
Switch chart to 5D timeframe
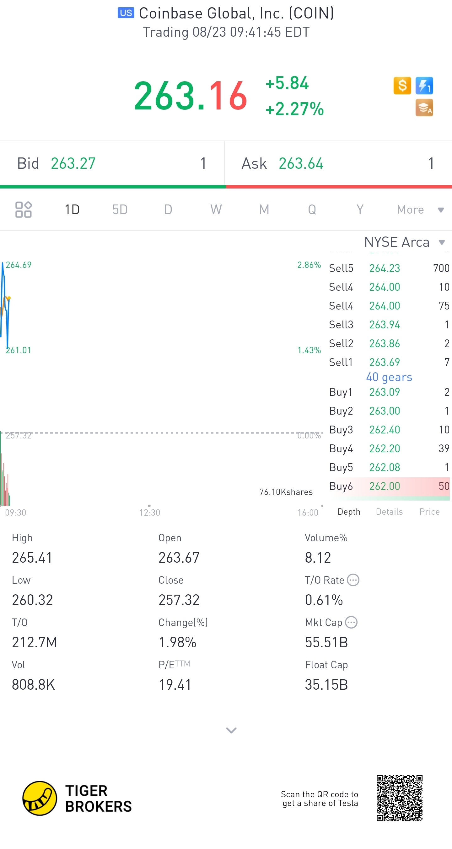120,210
